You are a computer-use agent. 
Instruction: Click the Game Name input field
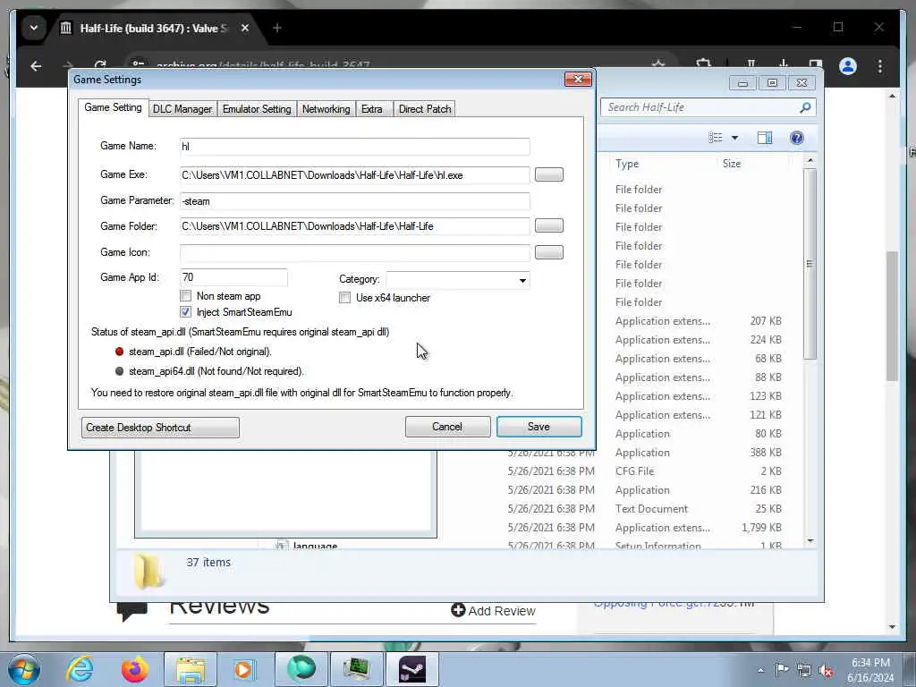[x=354, y=146]
